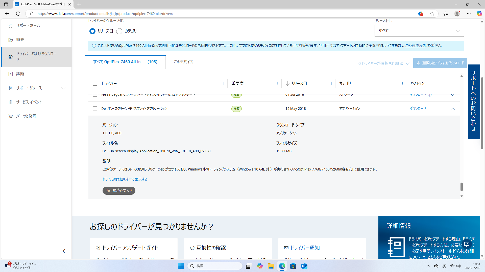485x272 pixels.
Task: Open chat feedback bubble icon
Action: coord(467,244)
